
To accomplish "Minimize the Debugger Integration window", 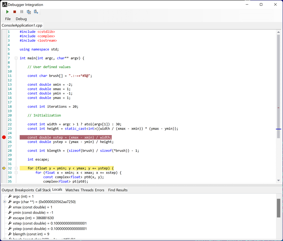I will [247, 5].
